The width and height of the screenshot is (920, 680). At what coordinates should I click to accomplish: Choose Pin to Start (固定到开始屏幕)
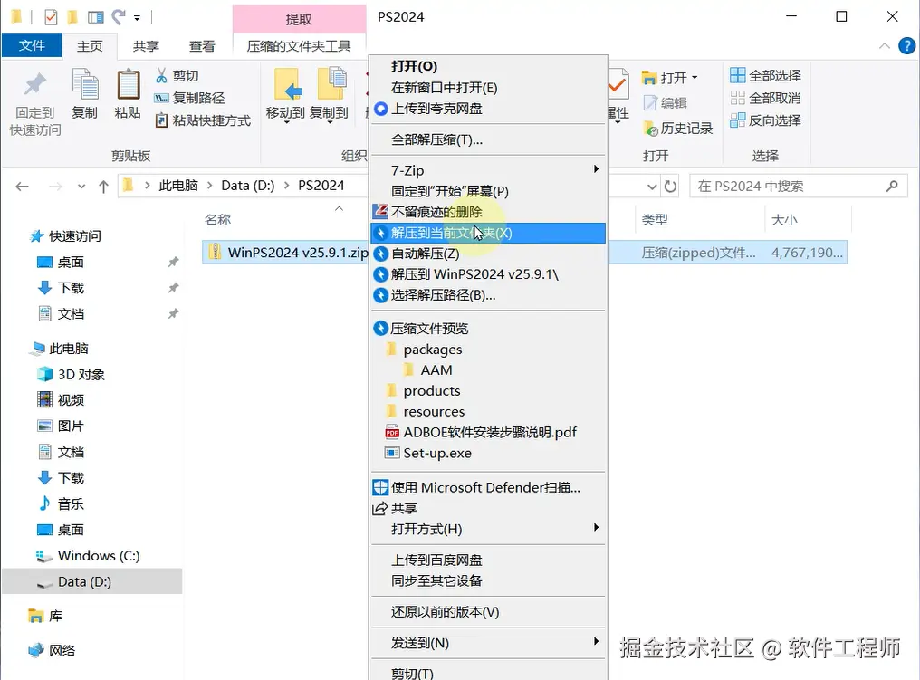(488, 191)
